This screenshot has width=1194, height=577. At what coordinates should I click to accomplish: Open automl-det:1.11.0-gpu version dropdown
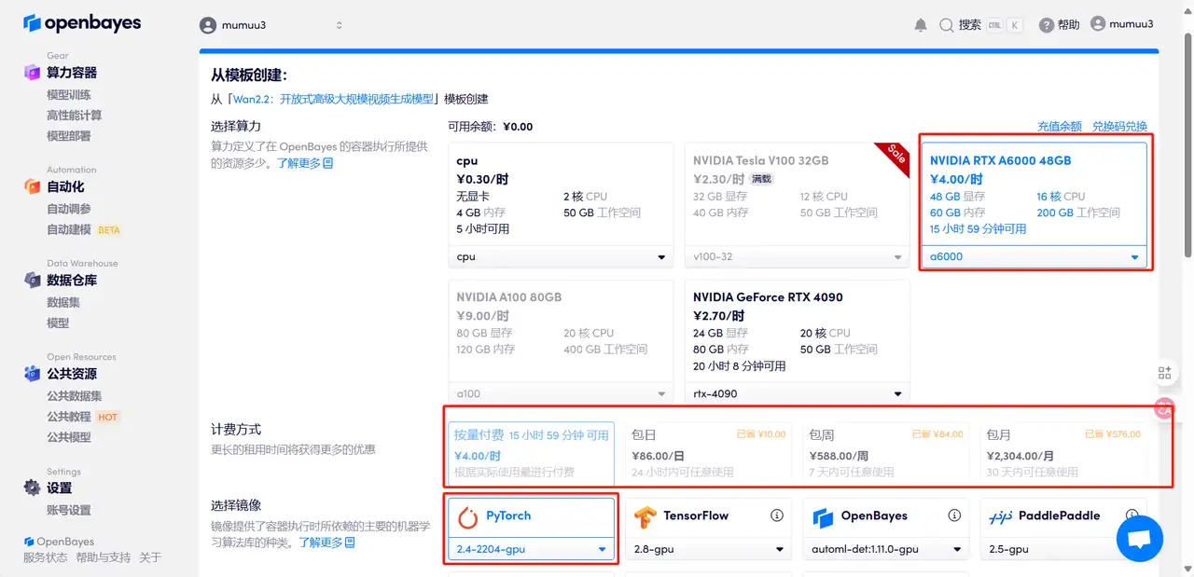tap(886, 549)
